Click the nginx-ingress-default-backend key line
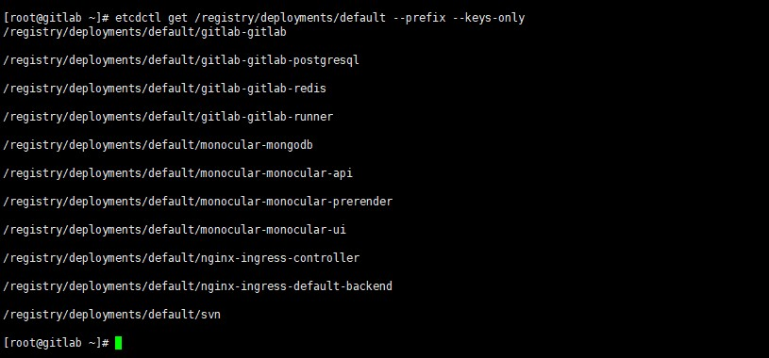Viewport: 769px width, 358px height. (x=197, y=286)
